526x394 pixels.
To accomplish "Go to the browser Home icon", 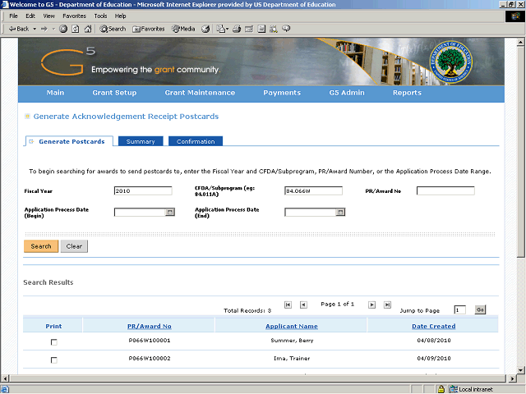I will click(x=88, y=30).
